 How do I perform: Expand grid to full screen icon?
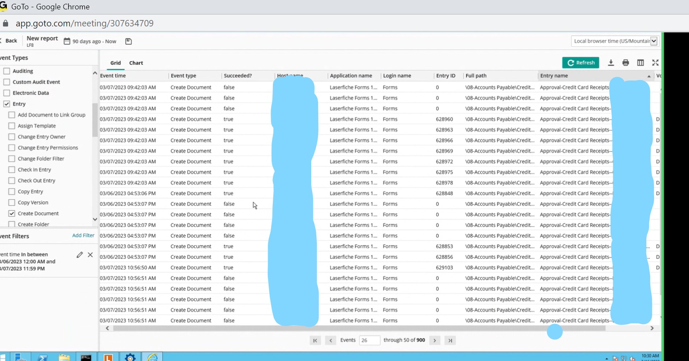tap(655, 63)
